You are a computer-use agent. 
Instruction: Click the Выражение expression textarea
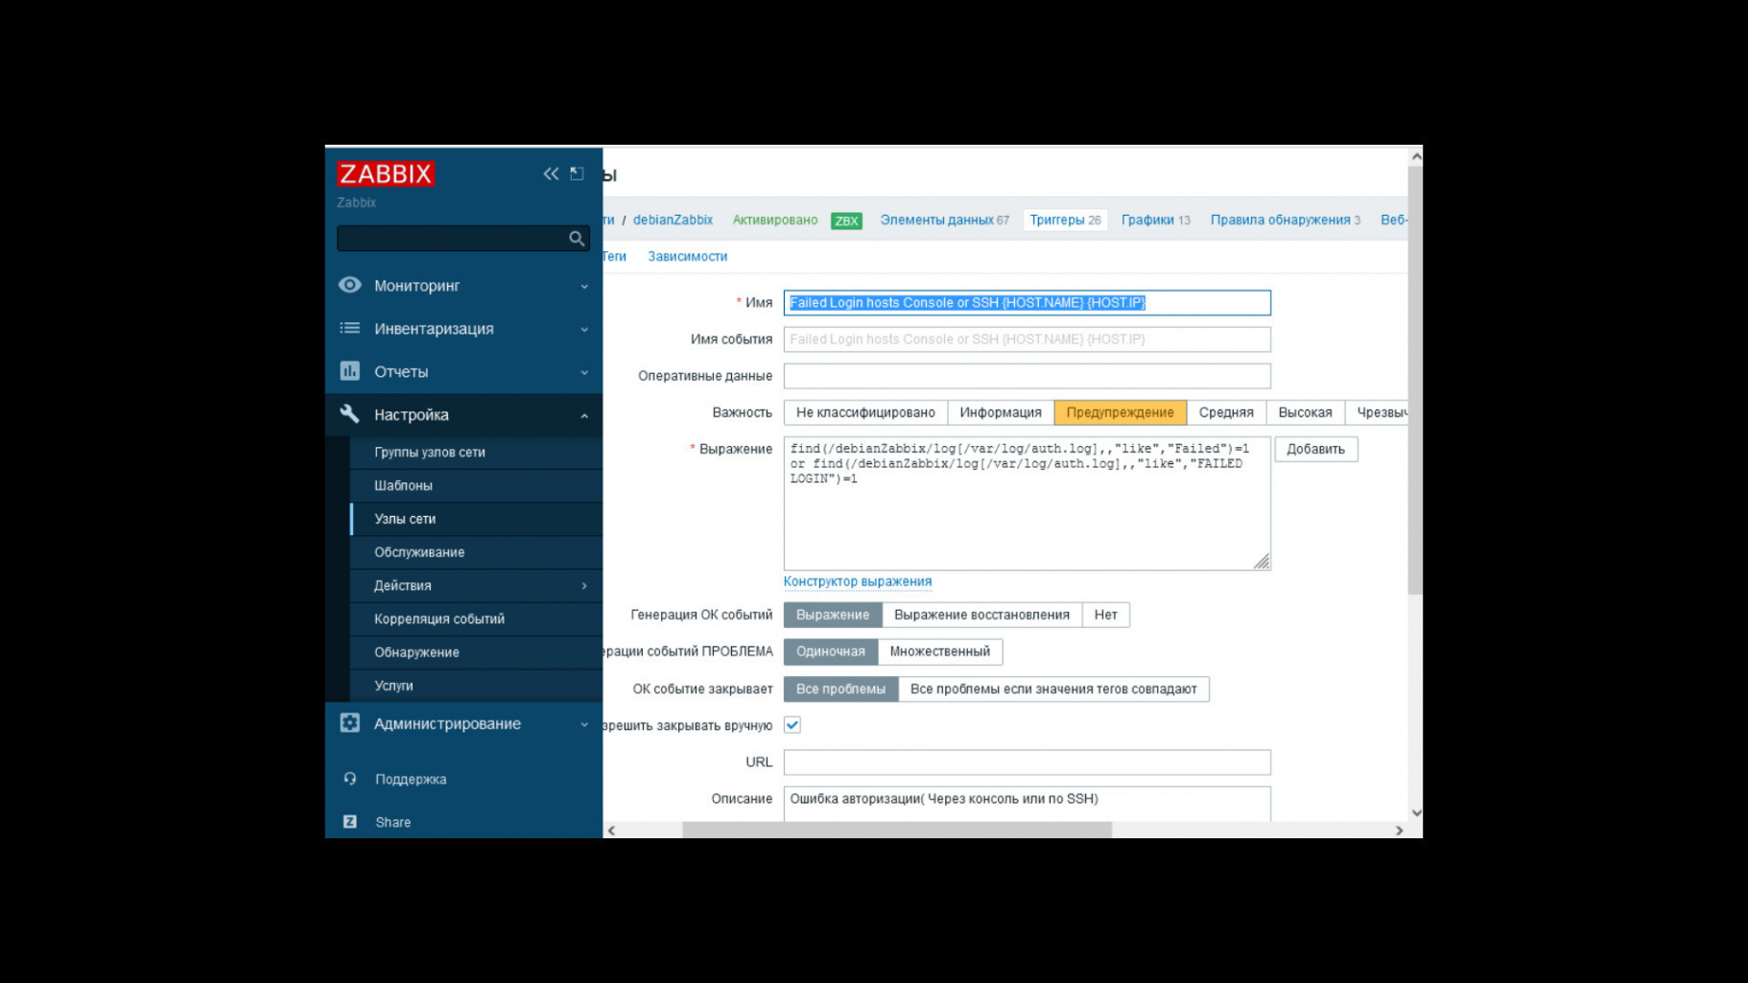click(x=1028, y=503)
